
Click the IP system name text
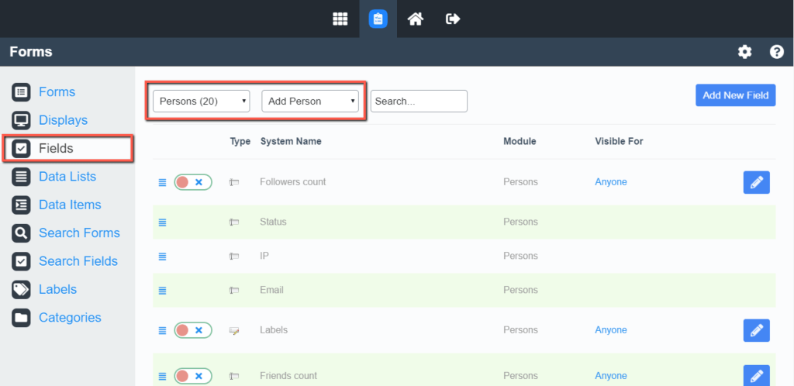264,256
